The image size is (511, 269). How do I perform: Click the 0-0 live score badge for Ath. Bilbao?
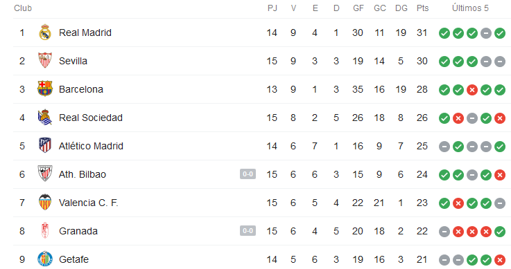(248, 174)
